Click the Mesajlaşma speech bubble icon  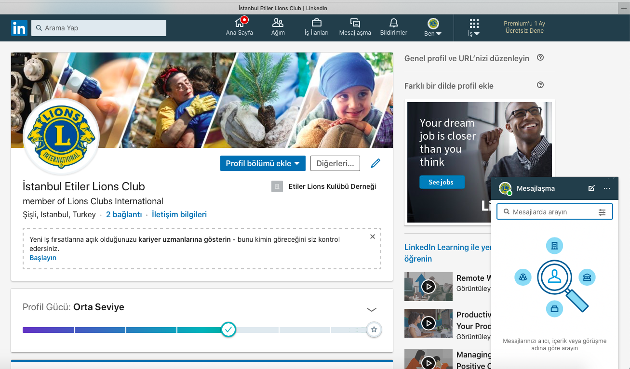(x=355, y=23)
